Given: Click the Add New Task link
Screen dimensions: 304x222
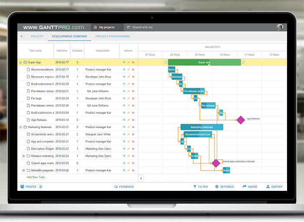Looking at the screenshot, I should click(x=37, y=177).
